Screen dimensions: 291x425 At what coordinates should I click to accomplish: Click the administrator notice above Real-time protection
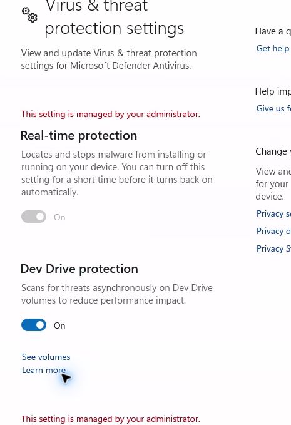(111, 114)
